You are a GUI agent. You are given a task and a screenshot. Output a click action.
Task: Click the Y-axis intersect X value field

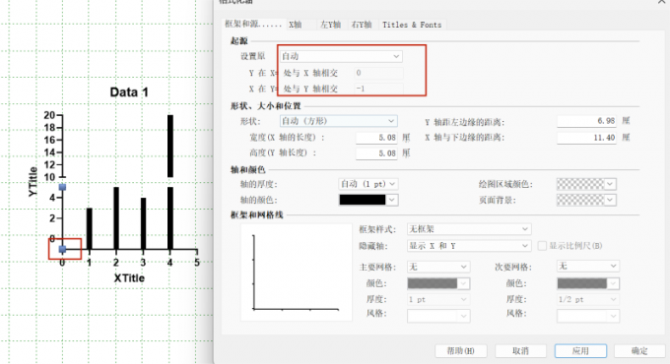(x=378, y=73)
